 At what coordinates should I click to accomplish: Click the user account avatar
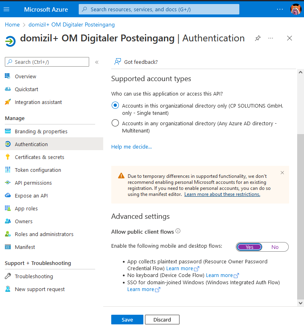[296, 9]
